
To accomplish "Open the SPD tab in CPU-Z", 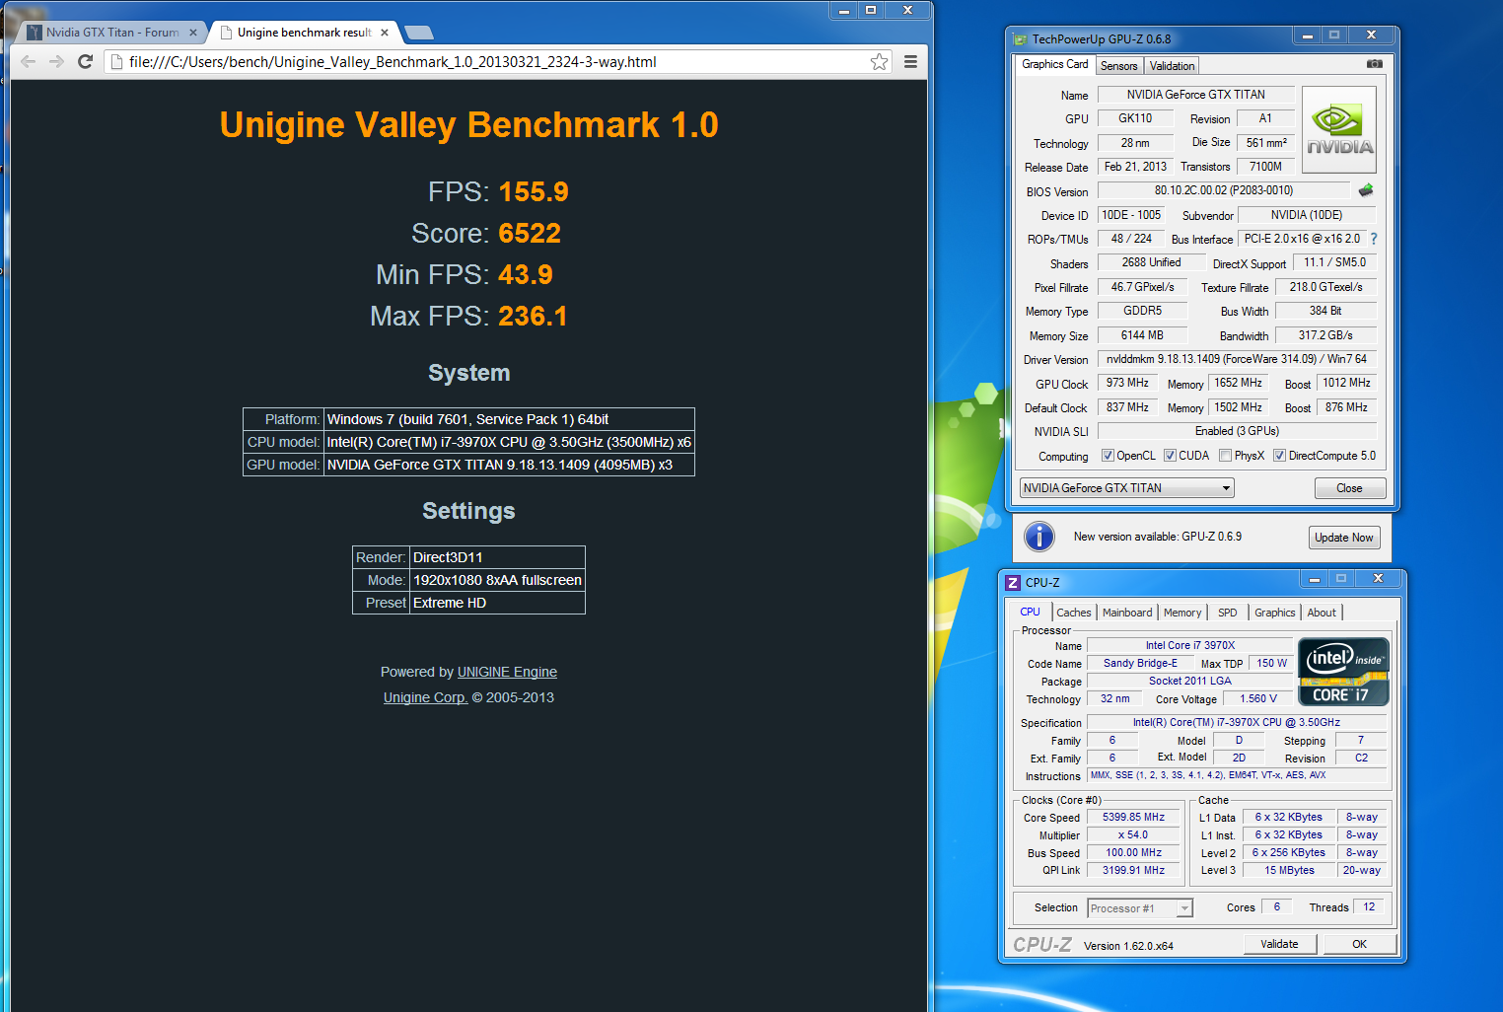I will click(x=1227, y=613).
